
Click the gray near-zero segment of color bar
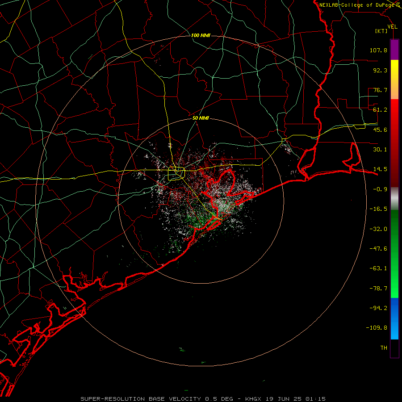click(x=394, y=199)
